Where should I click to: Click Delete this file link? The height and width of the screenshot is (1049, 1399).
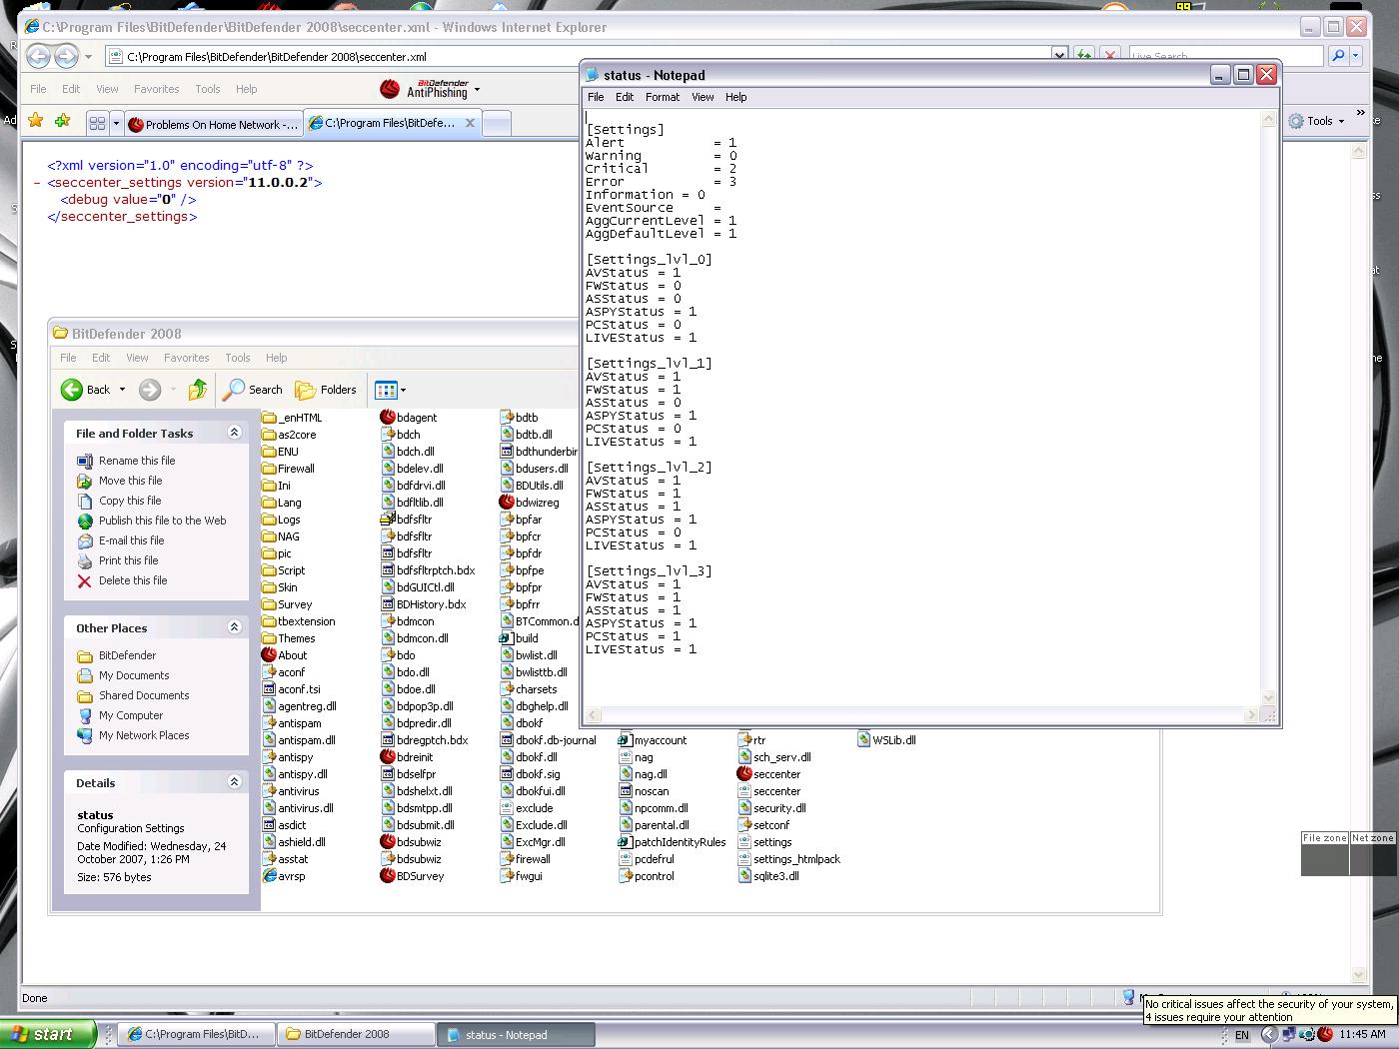coord(133,580)
